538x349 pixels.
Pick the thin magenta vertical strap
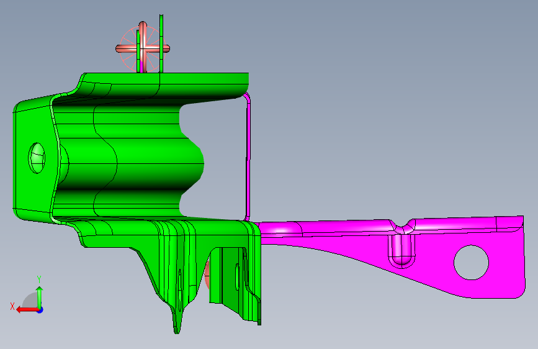(248, 157)
